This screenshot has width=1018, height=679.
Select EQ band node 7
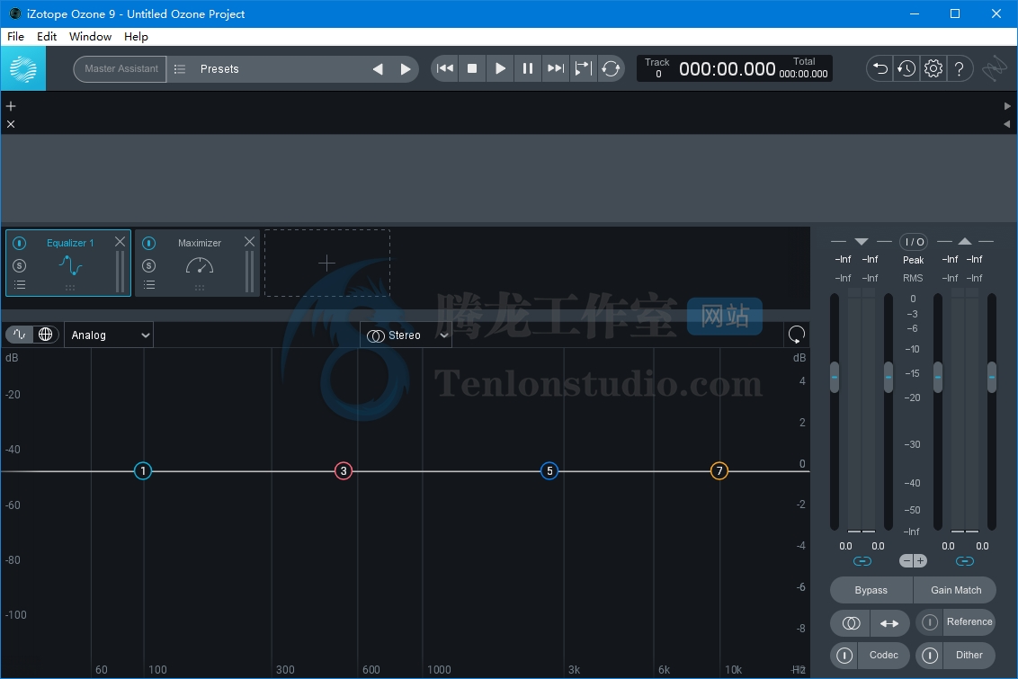[x=719, y=470]
